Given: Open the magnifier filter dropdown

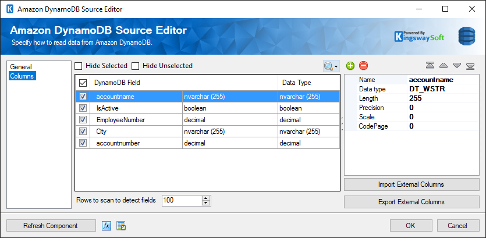Looking at the screenshot, I should (x=331, y=66).
